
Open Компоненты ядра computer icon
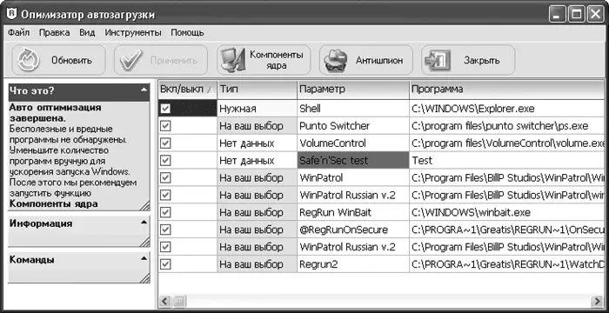[232, 61]
